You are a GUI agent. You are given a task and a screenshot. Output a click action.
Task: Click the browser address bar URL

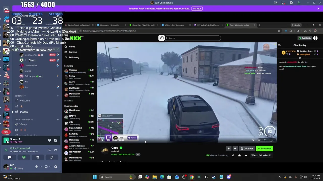coord(110,31)
